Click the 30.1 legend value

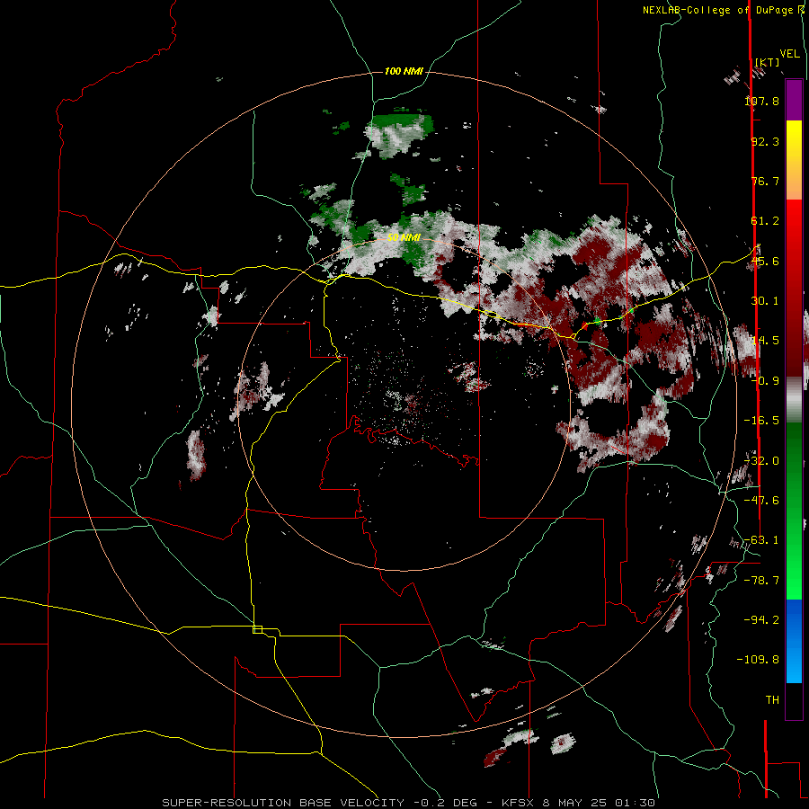765,301
